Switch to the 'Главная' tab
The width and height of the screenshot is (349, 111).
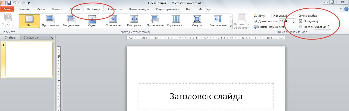[24, 9]
